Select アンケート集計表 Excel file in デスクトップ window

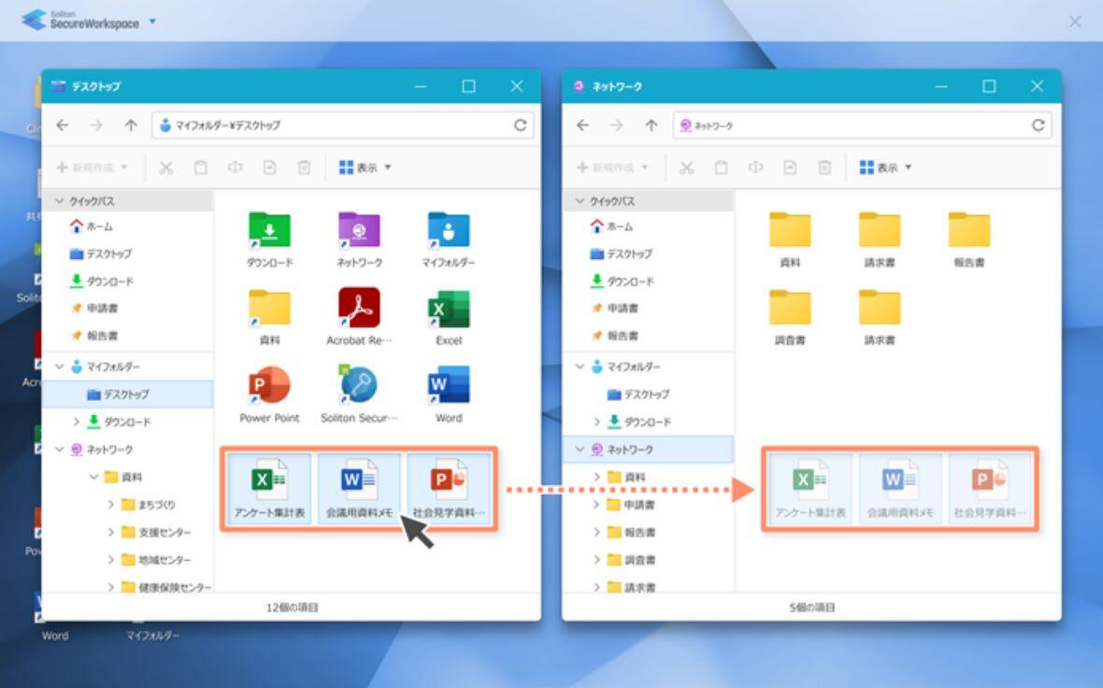(269, 489)
